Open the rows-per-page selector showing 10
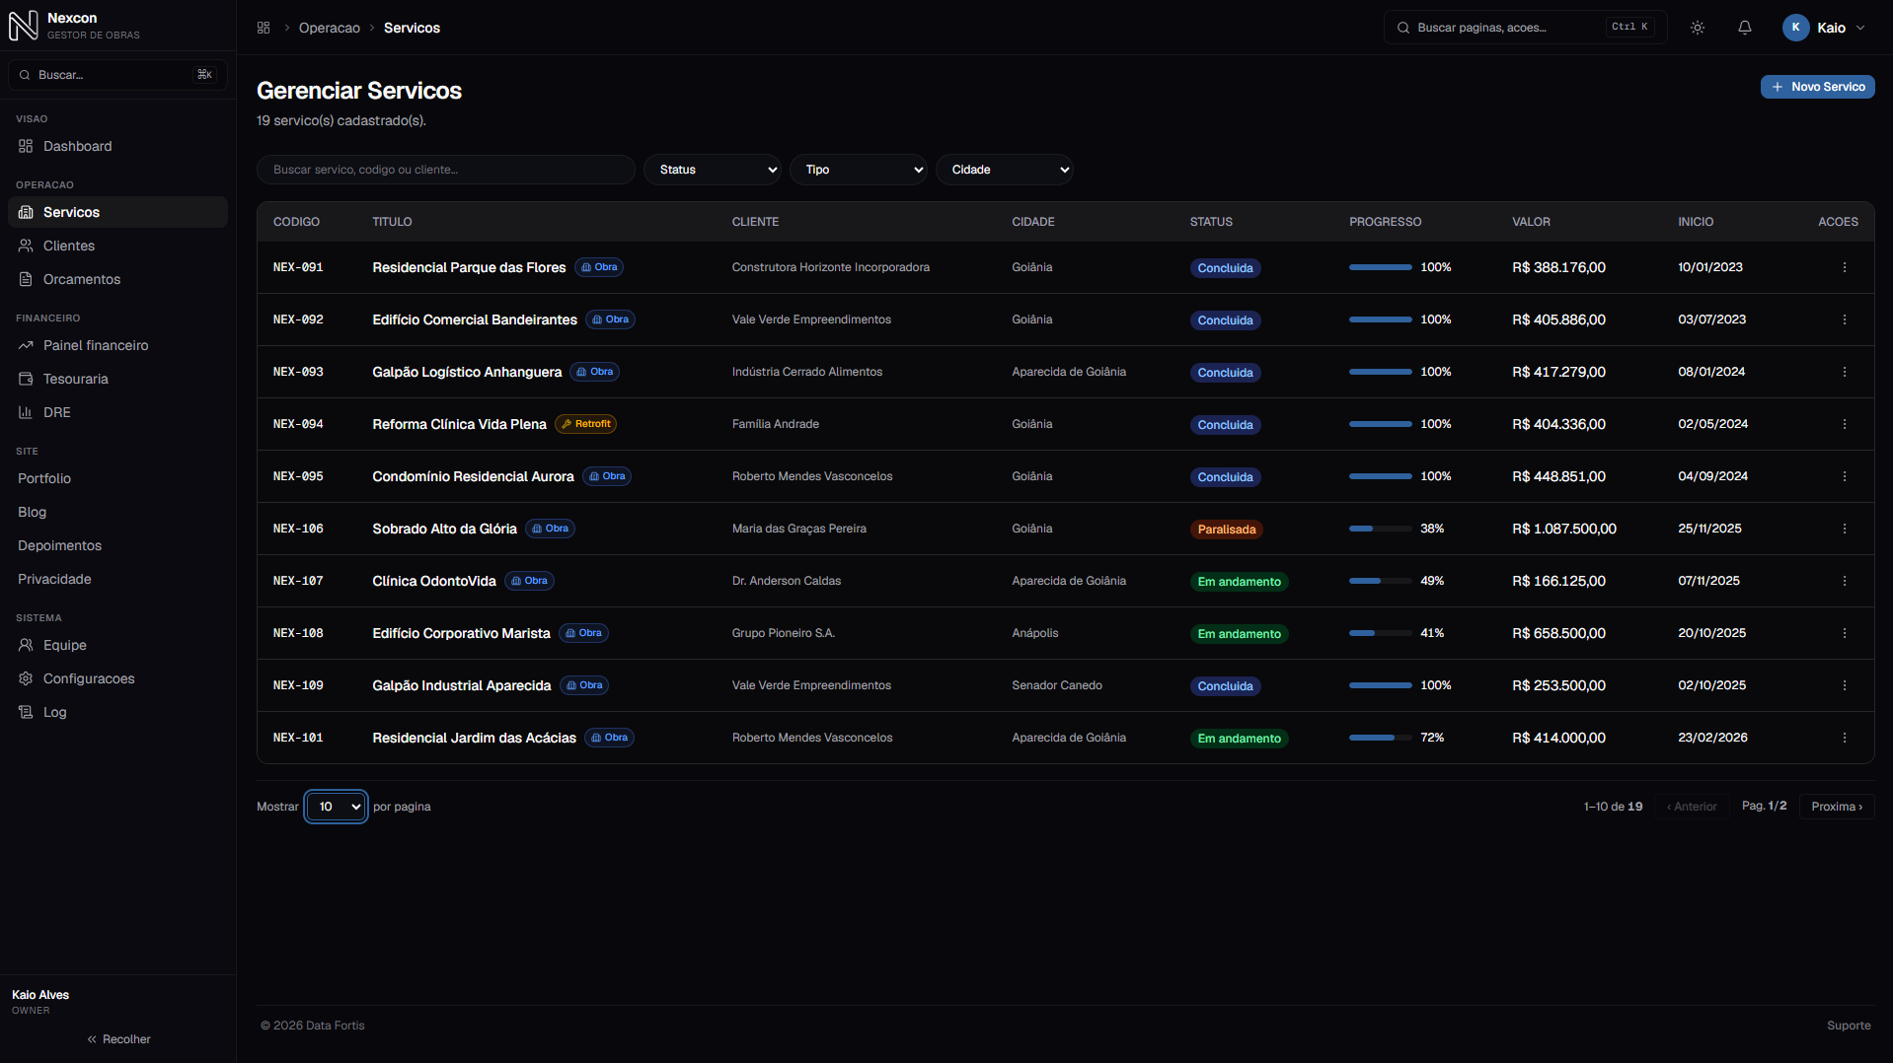 pyautogui.click(x=337, y=807)
